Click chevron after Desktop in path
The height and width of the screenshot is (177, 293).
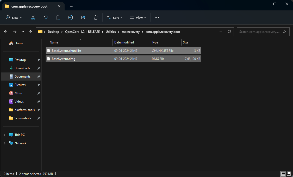pos(62,32)
